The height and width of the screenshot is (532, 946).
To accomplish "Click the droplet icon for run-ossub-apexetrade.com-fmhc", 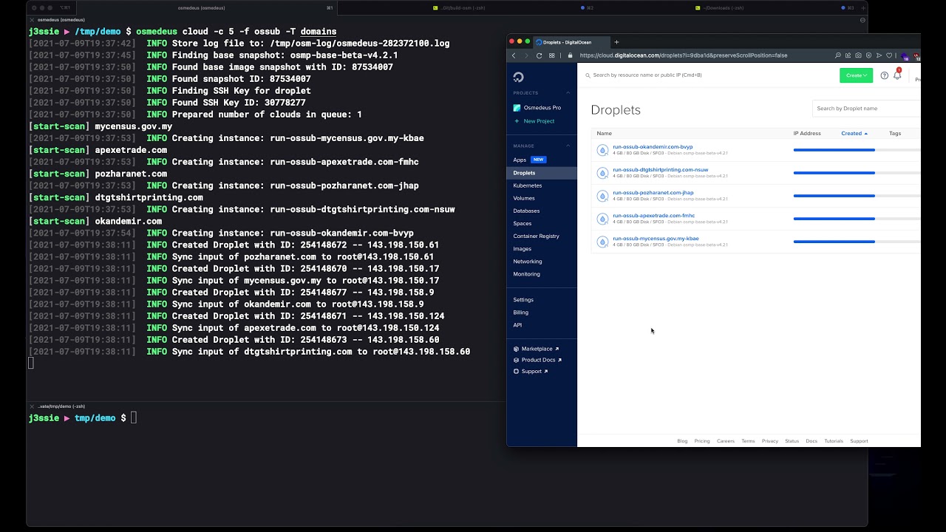I will pos(602,219).
